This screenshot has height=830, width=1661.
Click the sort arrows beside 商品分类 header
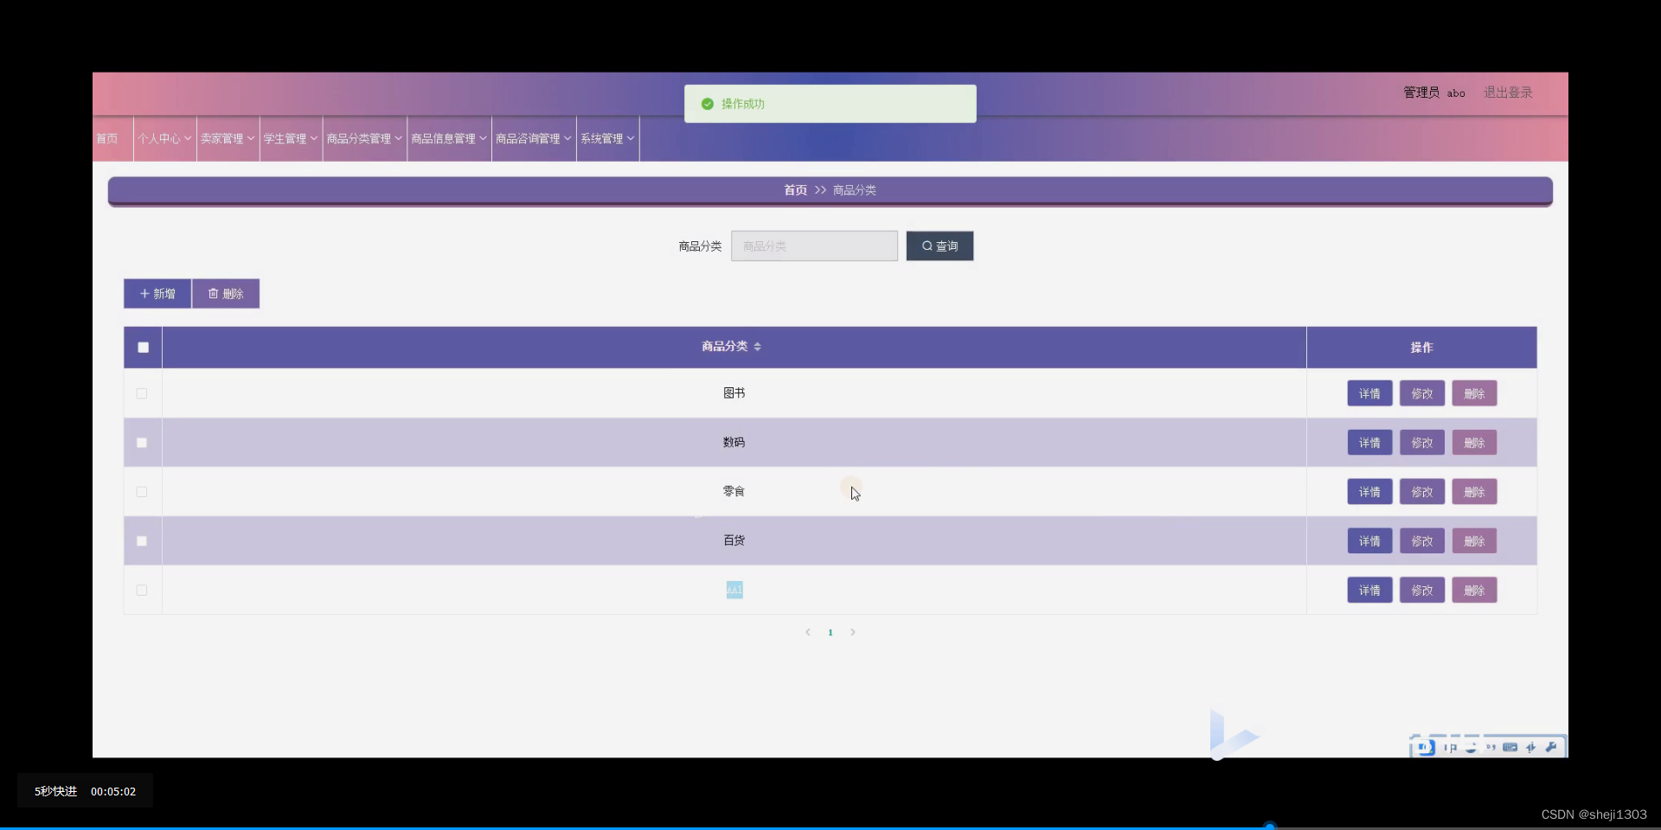756,347
